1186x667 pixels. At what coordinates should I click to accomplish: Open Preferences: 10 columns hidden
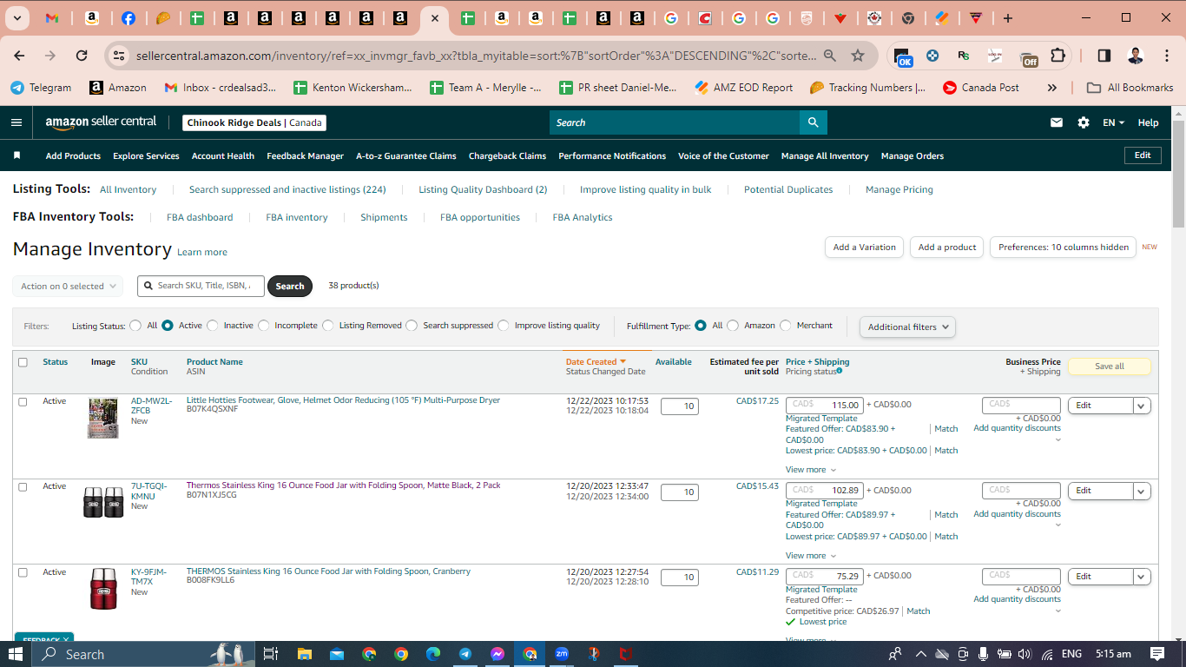coord(1064,248)
